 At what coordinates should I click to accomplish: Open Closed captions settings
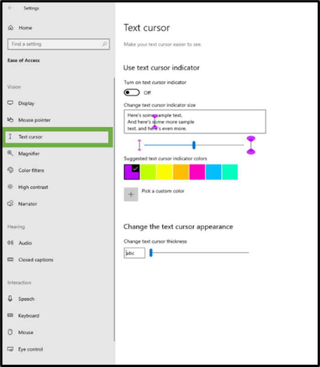(36, 260)
